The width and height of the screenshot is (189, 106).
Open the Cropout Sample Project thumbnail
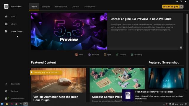[x=117, y=80]
